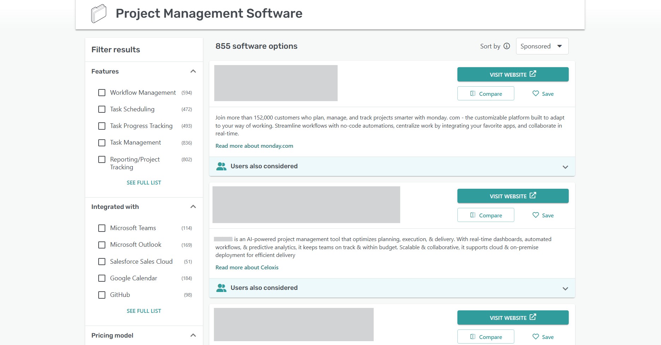
Task: Click the Filter results heading
Action: point(116,50)
